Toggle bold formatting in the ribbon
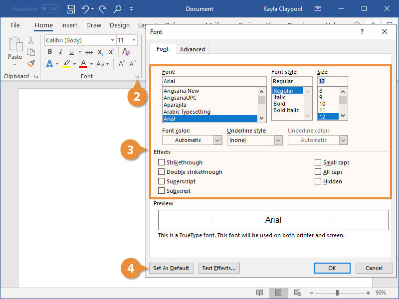 (x=49, y=51)
